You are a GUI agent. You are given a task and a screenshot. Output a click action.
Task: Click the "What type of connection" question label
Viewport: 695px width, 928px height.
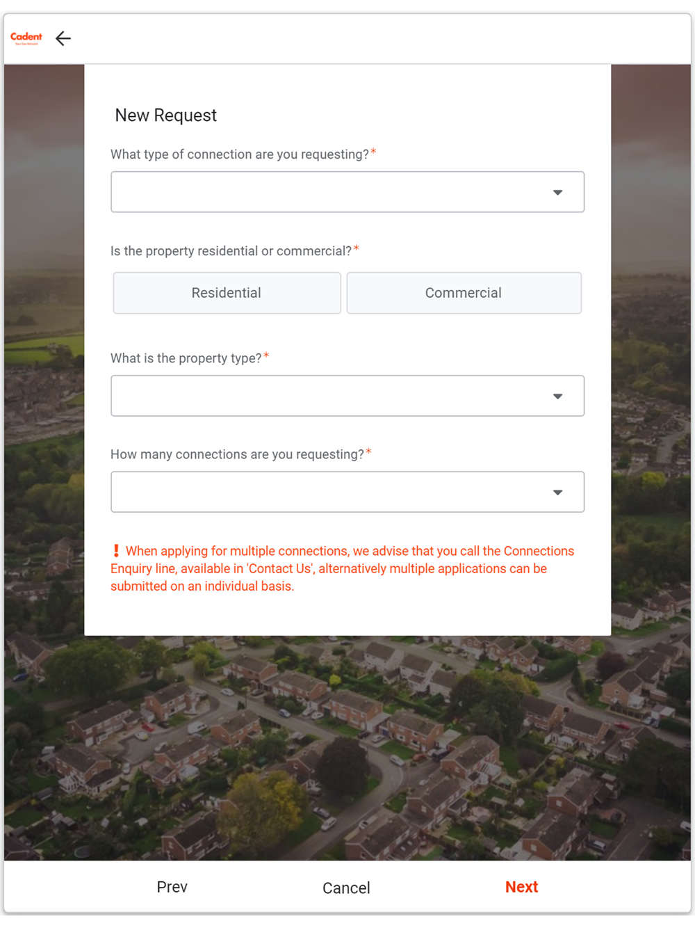pos(240,154)
